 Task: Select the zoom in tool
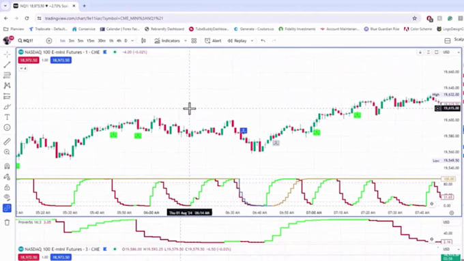pos(7,152)
